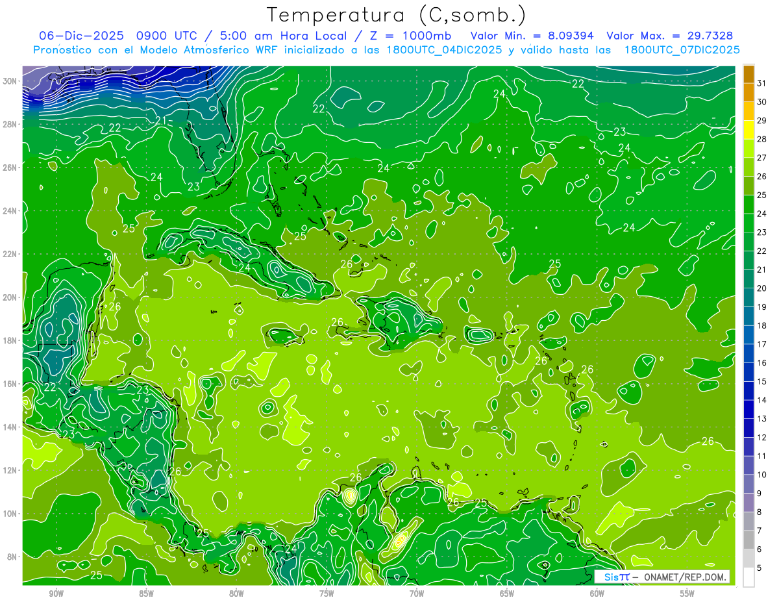Screen dimensions: 779x602
Task: Click the '0900 UTC' time text
Action: pos(166,36)
